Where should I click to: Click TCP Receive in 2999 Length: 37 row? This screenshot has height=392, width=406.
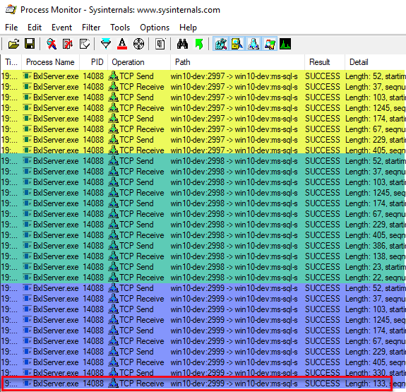click(142, 299)
